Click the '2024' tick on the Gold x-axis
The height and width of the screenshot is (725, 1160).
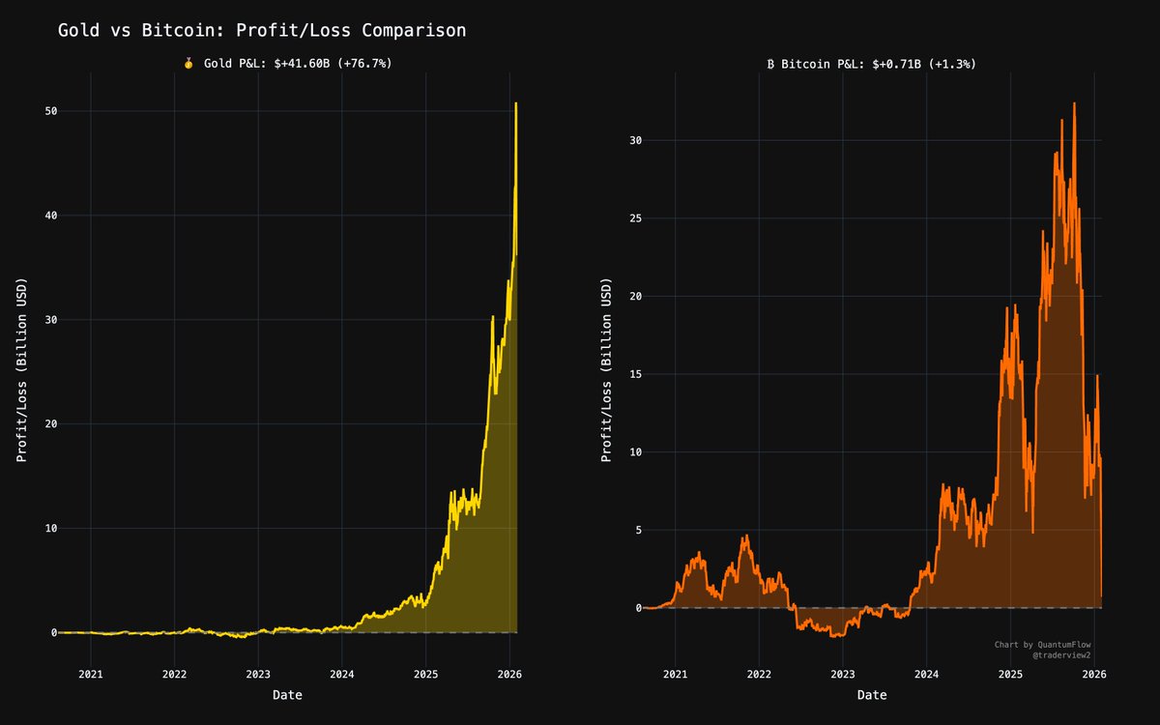[x=342, y=673]
